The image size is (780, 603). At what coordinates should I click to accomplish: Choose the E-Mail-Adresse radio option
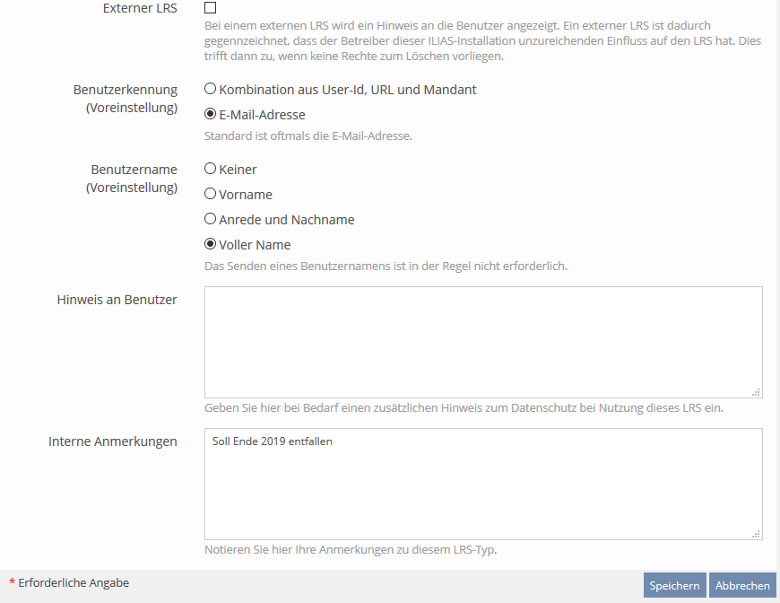click(x=211, y=115)
